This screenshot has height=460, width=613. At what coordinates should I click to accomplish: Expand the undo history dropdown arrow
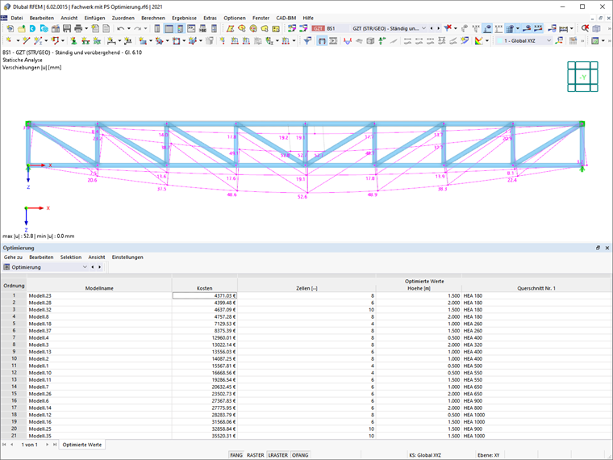point(128,28)
